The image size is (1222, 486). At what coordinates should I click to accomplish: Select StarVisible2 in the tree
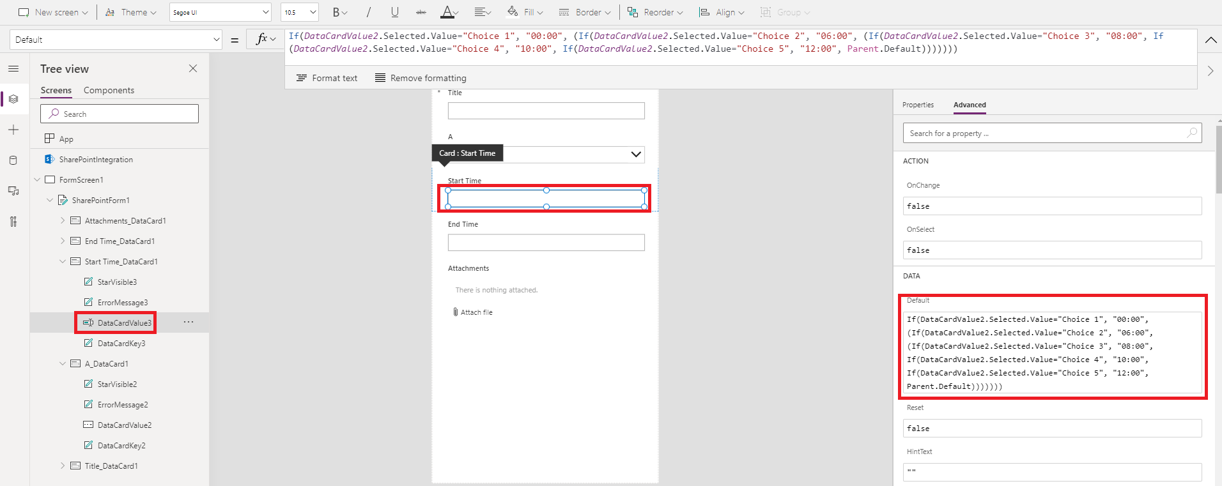(x=111, y=384)
